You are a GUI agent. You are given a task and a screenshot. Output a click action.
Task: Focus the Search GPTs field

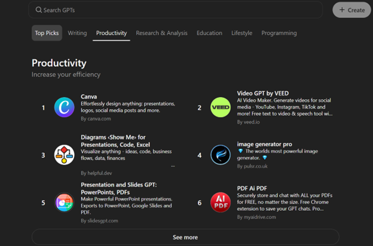pos(176,10)
